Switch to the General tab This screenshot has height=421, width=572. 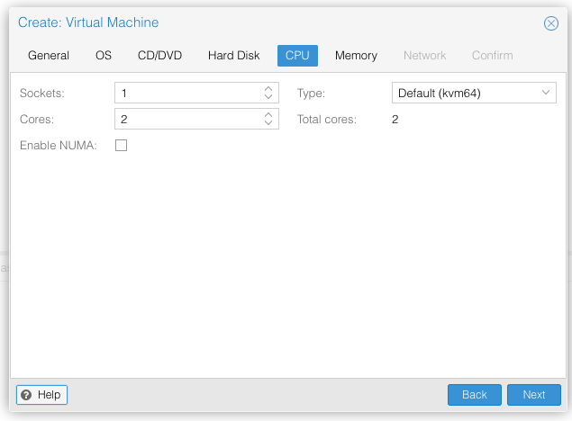pyautogui.click(x=49, y=55)
